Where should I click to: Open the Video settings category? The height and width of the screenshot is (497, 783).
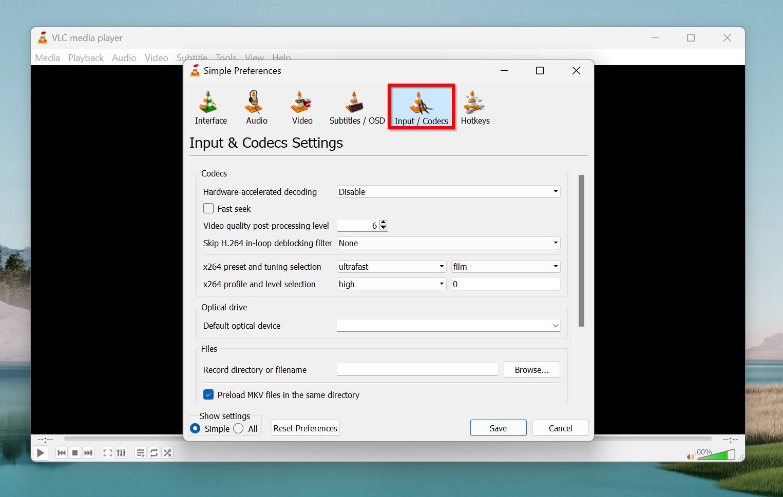(301, 107)
